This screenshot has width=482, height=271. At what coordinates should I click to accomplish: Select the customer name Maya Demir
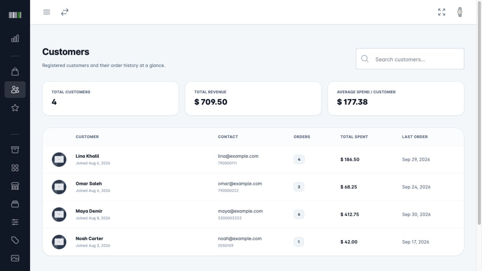coord(89,211)
